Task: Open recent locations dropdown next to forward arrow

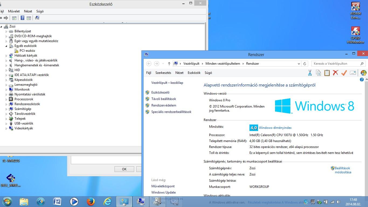Action: [x=163, y=64]
